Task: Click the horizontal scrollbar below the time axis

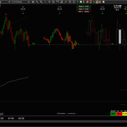Action: pos(63,121)
